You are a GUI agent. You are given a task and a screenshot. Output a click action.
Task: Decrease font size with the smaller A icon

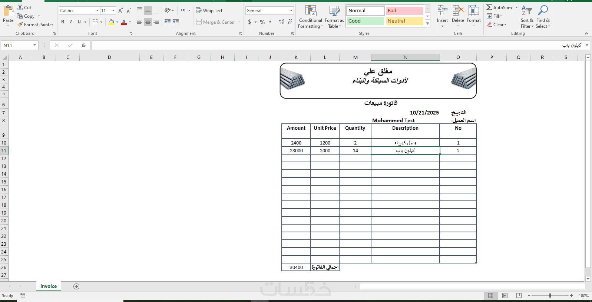129,11
